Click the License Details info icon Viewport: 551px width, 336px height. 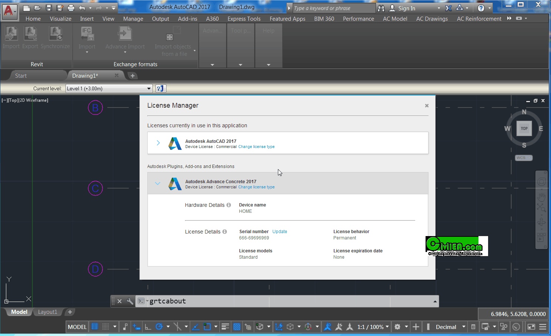point(225,232)
